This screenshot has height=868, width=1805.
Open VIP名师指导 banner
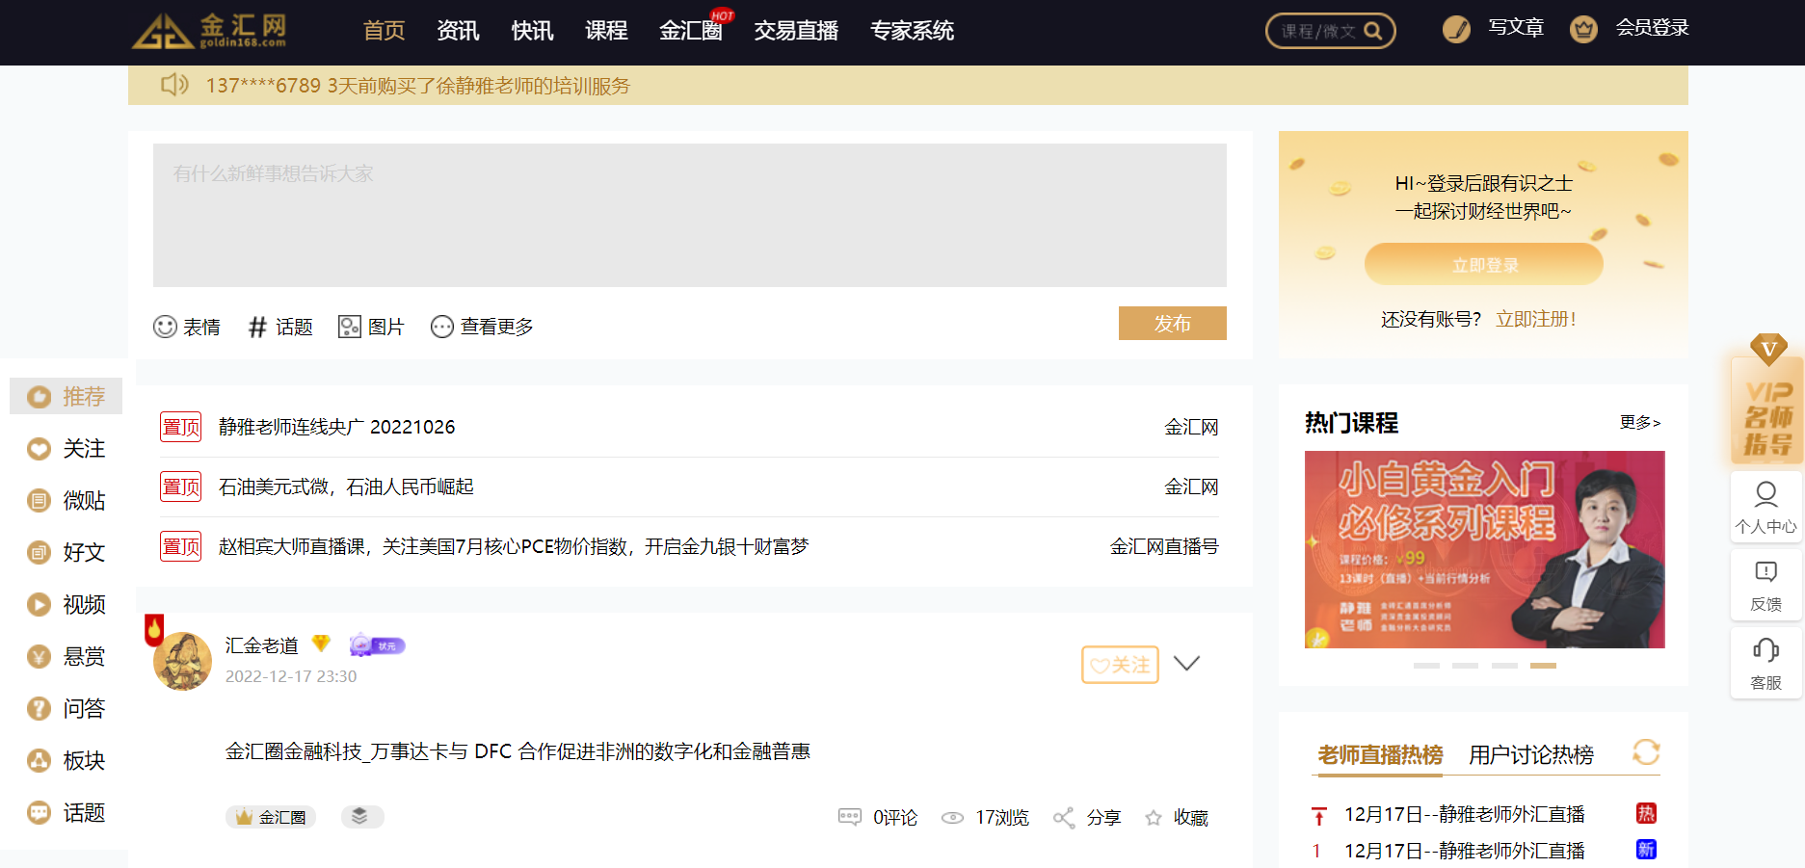1766,401
